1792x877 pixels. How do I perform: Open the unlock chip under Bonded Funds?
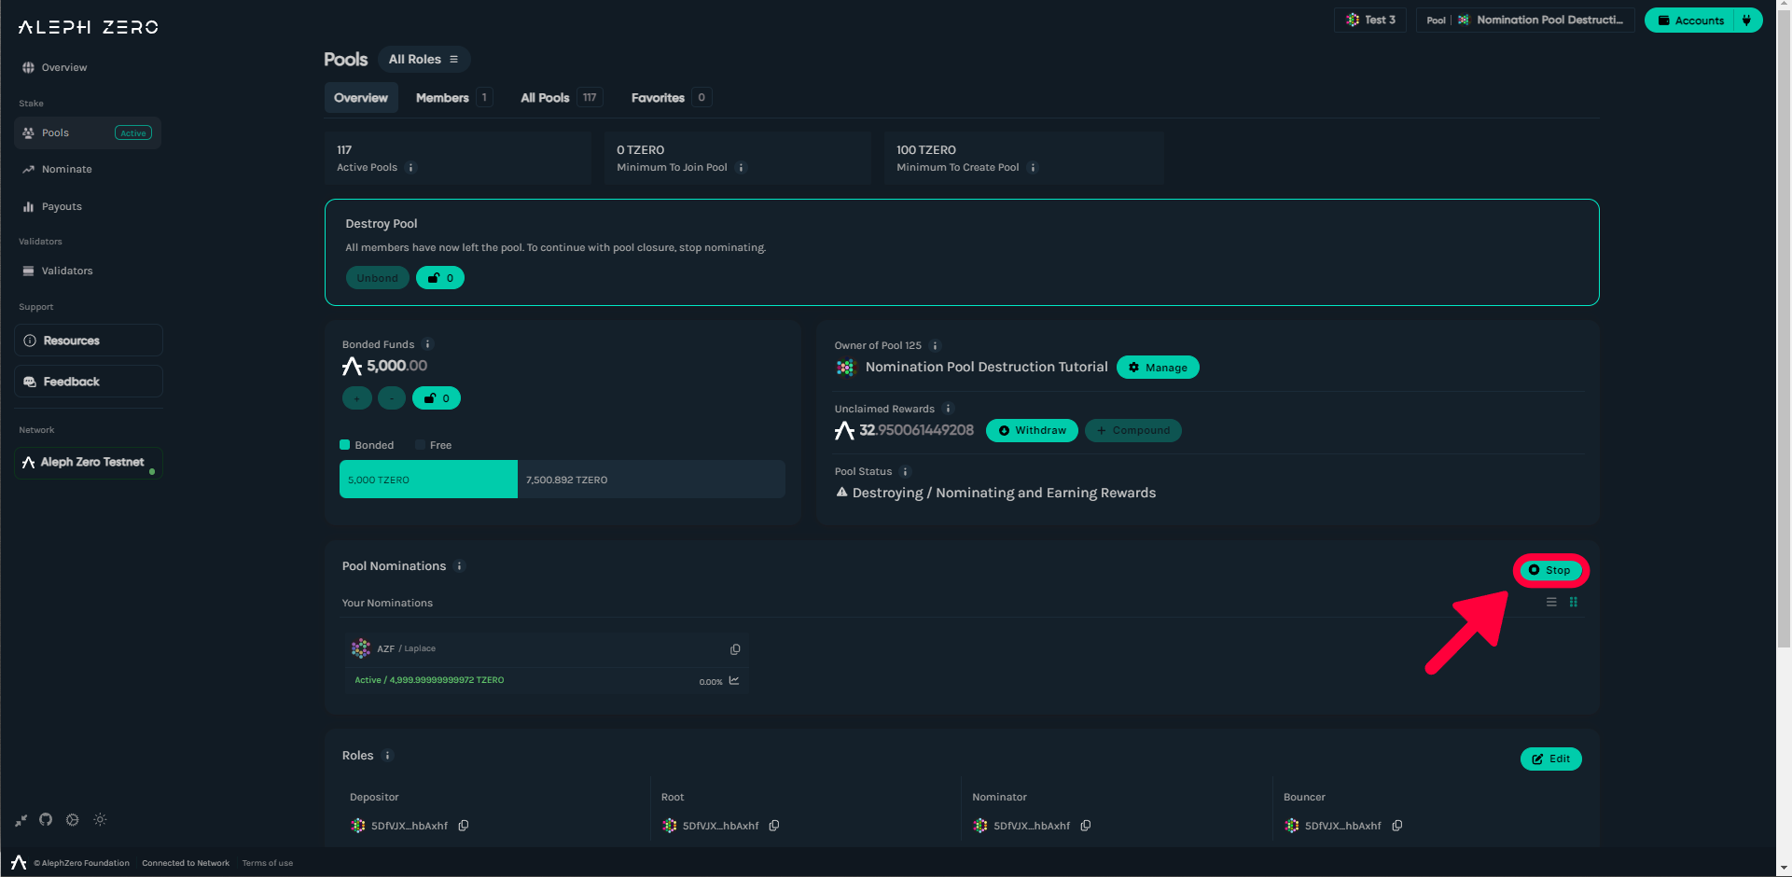[437, 398]
